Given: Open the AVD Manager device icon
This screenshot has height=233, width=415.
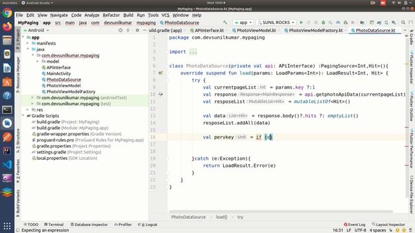Looking at the screenshot, I should point(386,23).
